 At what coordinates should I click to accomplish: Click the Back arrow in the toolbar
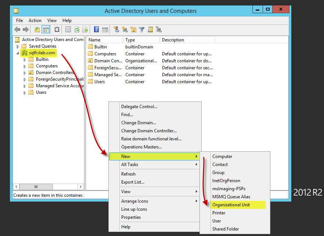(x=17, y=29)
